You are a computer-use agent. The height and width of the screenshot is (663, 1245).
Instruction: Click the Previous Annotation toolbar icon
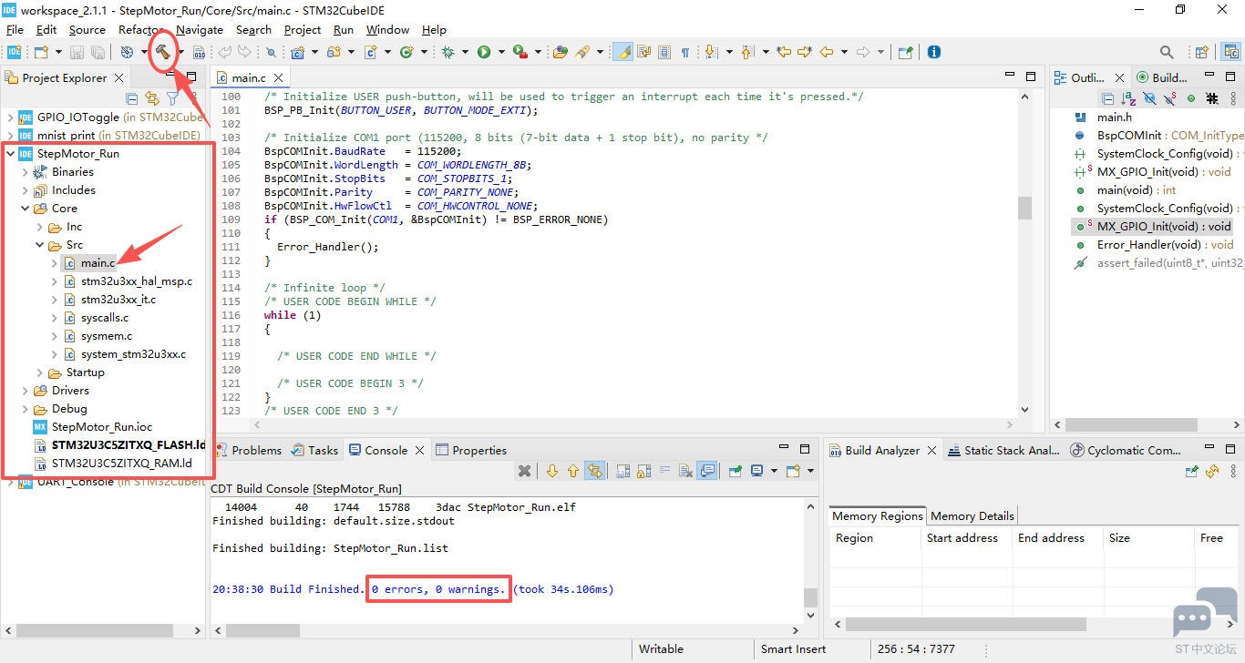point(746,52)
